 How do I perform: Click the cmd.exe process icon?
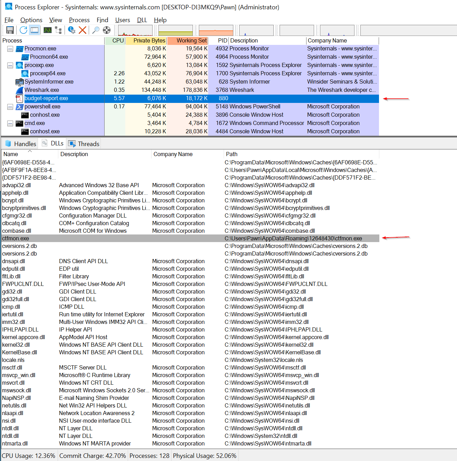click(20, 123)
